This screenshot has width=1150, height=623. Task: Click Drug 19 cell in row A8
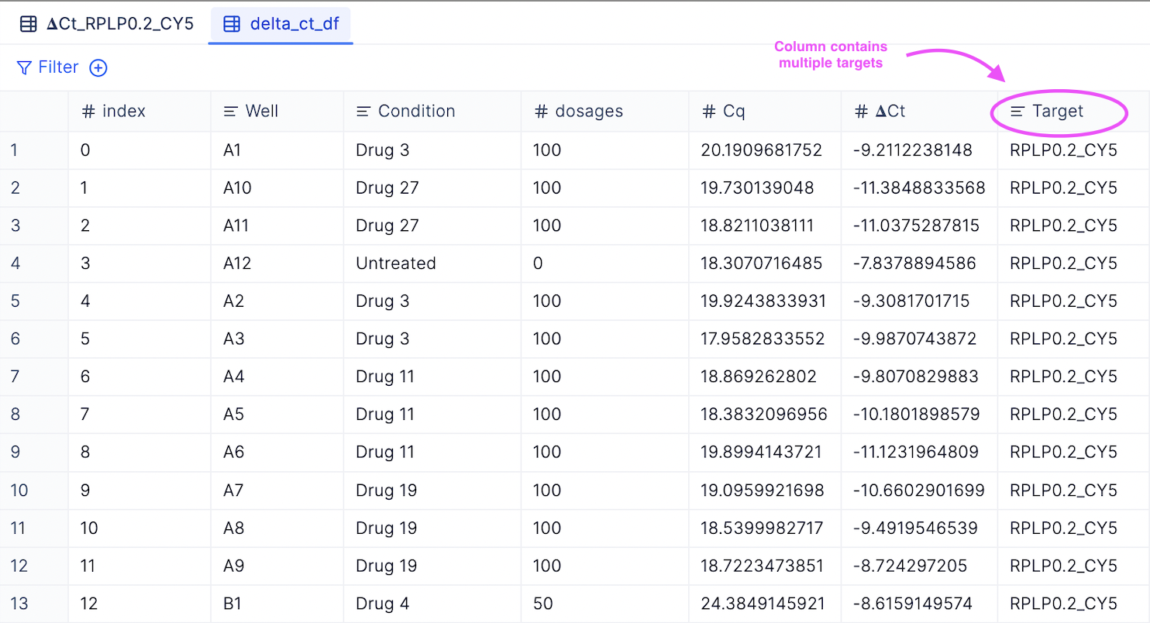432,528
